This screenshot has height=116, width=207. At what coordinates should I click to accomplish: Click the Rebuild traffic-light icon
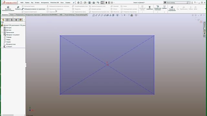pyautogui.click(x=106, y=3)
